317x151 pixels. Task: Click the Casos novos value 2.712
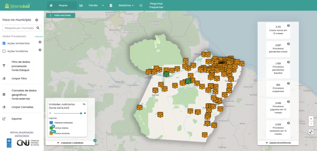click(x=278, y=27)
